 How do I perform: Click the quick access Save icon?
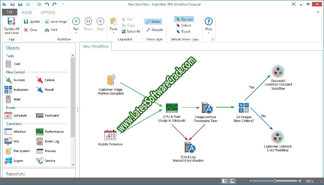[x=20, y=4]
